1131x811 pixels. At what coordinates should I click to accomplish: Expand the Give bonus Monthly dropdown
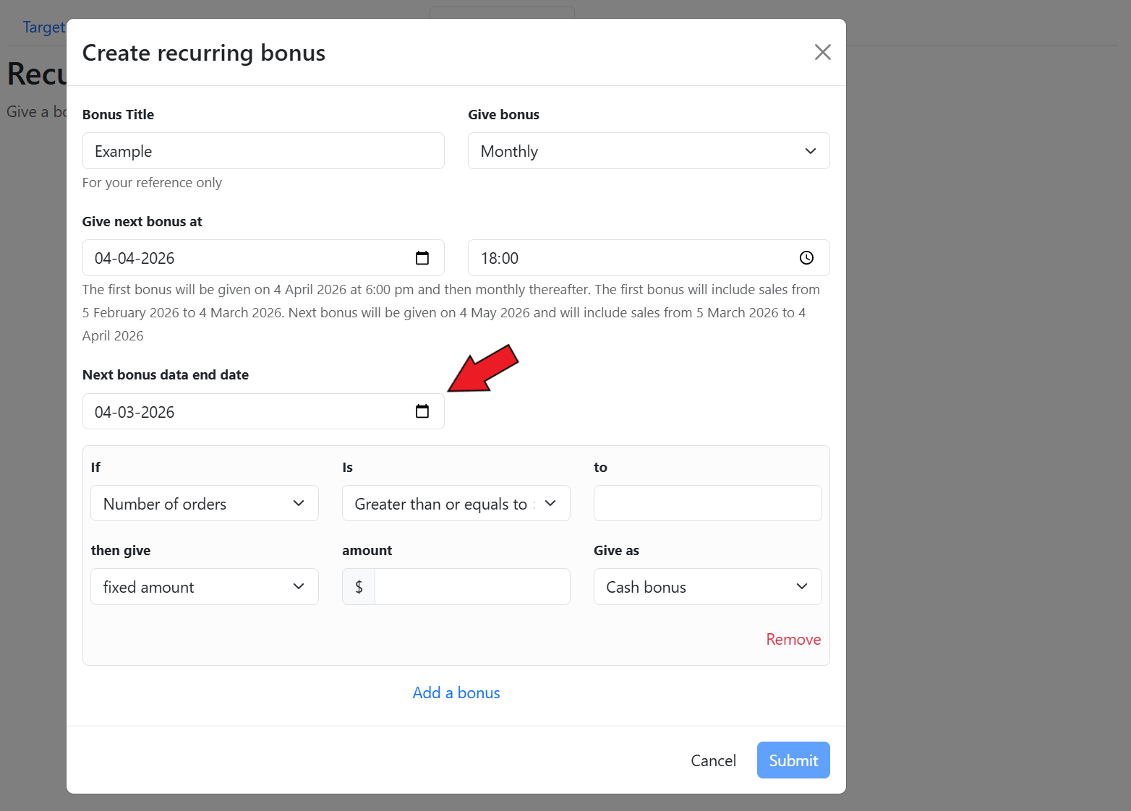click(648, 151)
